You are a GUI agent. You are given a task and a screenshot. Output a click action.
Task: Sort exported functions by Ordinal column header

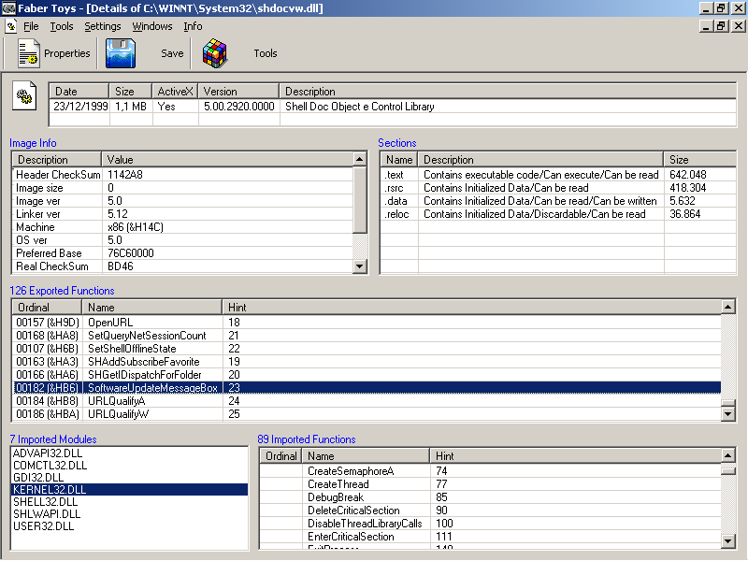coord(47,307)
